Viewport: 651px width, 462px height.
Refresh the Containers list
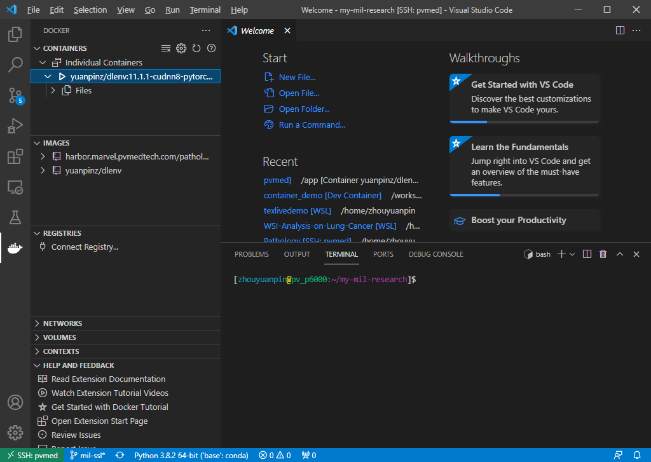point(196,48)
